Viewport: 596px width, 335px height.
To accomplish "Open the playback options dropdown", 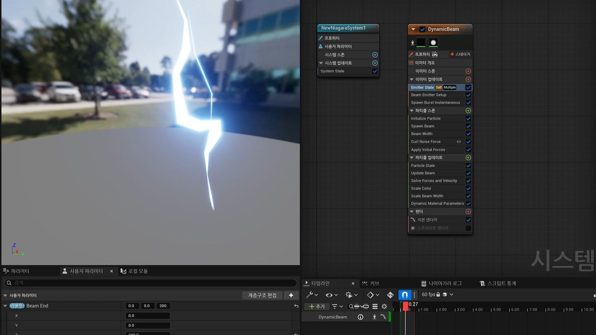I will [351, 295].
